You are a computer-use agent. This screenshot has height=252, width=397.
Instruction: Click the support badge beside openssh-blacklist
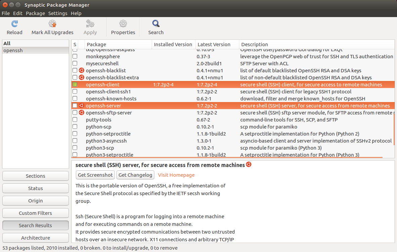pyautogui.click(x=81, y=70)
